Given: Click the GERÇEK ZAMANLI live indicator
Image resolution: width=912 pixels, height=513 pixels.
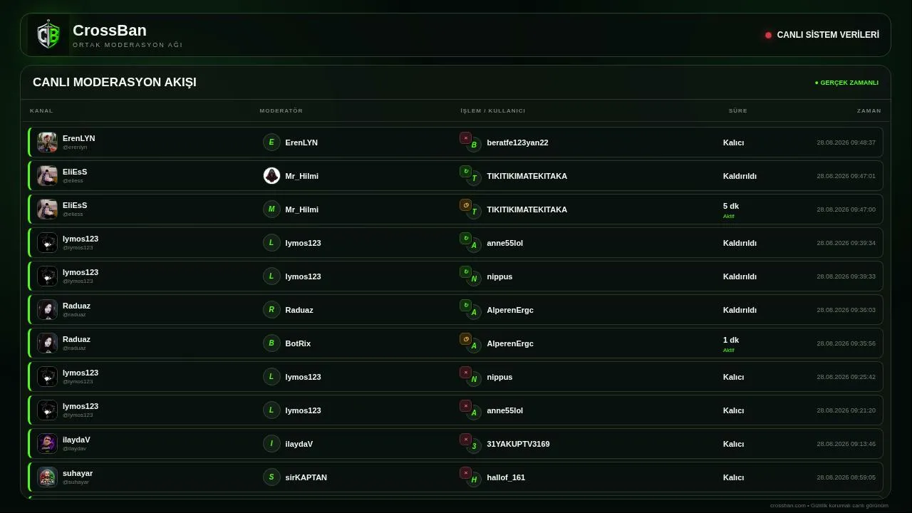Looking at the screenshot, I should 846,83.
